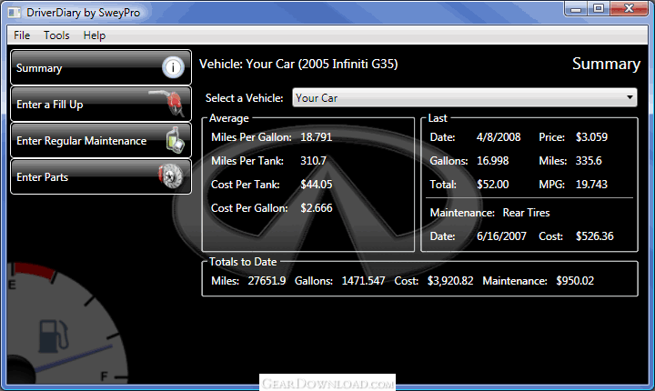Click the maintenance cost $526.36
Image resolution: width=655 pixels, height=391 pixels.
click(x=594, y=236)
